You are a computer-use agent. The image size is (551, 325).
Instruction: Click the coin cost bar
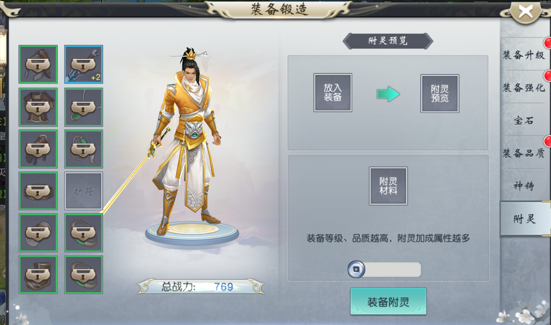[x=384, y=270]
